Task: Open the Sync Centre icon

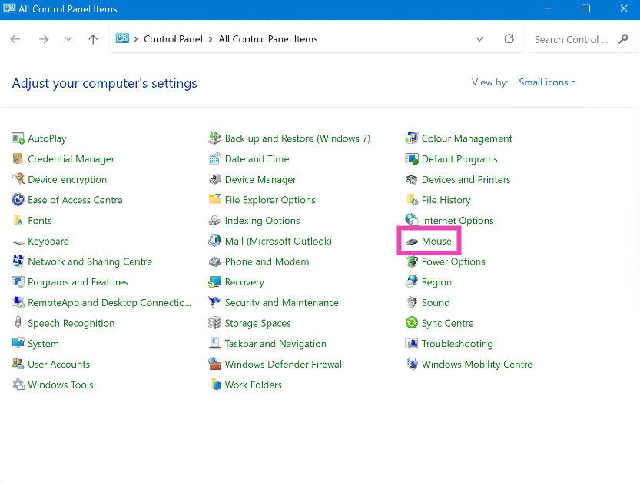Action: tap(412, 324)
